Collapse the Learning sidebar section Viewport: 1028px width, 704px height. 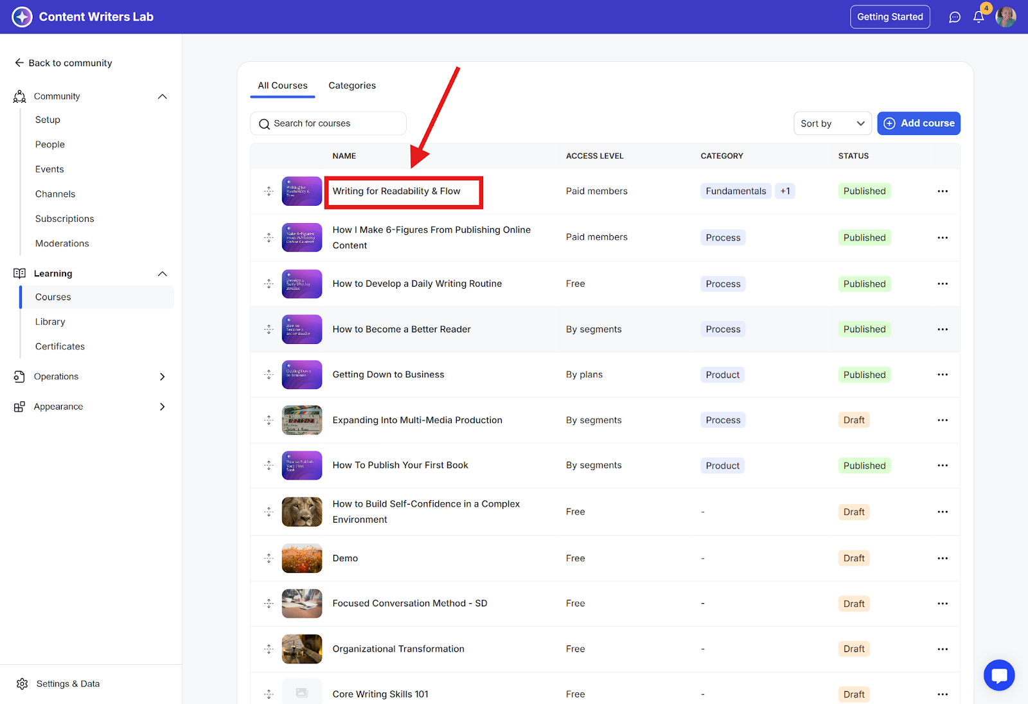coord(162,274)
